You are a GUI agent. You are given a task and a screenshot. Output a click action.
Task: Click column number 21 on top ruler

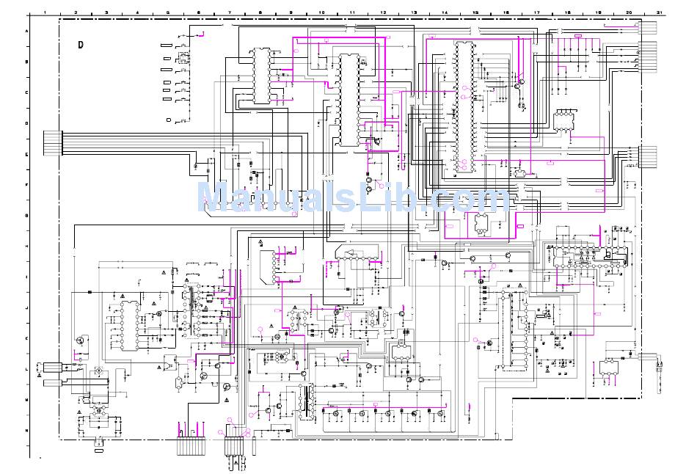coord(660,12)
